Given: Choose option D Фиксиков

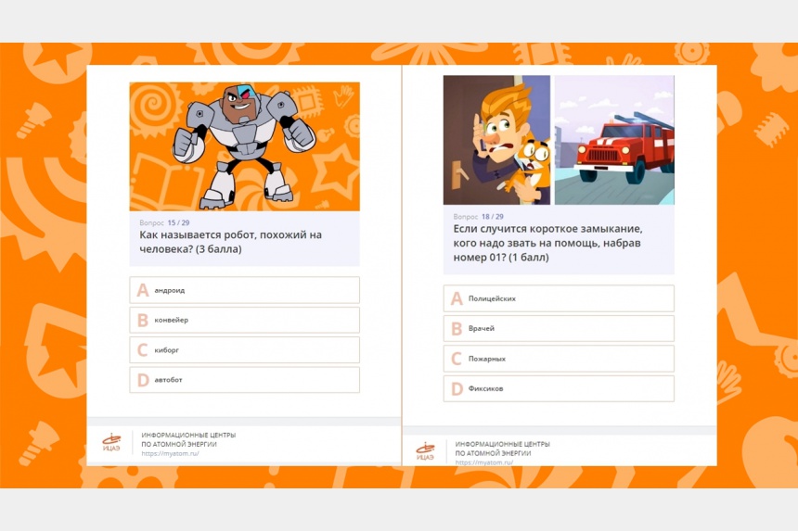Looking at the screenshot, I should coord(559,388).
